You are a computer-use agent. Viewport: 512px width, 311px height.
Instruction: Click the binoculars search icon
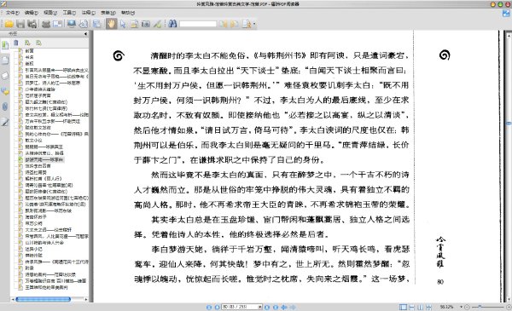click(172, 24)
